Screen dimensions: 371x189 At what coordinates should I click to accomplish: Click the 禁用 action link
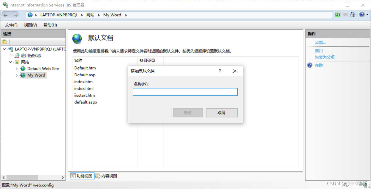(x=319, y=51)
